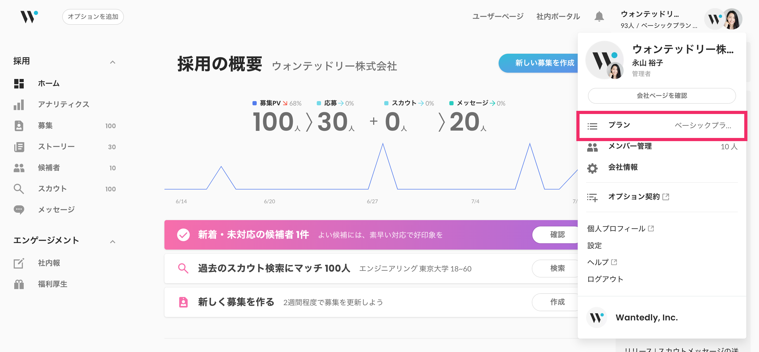Viewport: 759px width, 352px height.
Task: Click the 候補者 people icon in sidebar
Action: (x=19, y=168)
